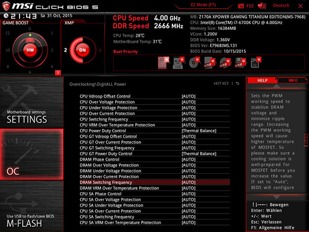Open CPU Over Voltage Protection value
309x232 pixels.
[x=189, y=102]
